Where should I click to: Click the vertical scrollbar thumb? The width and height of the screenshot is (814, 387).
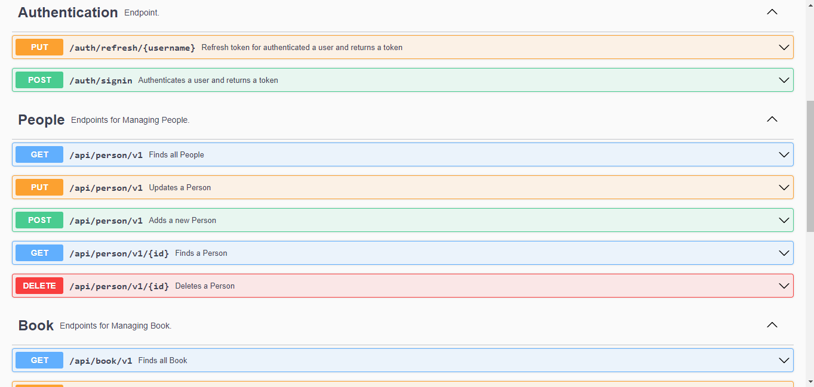point(810,166)
